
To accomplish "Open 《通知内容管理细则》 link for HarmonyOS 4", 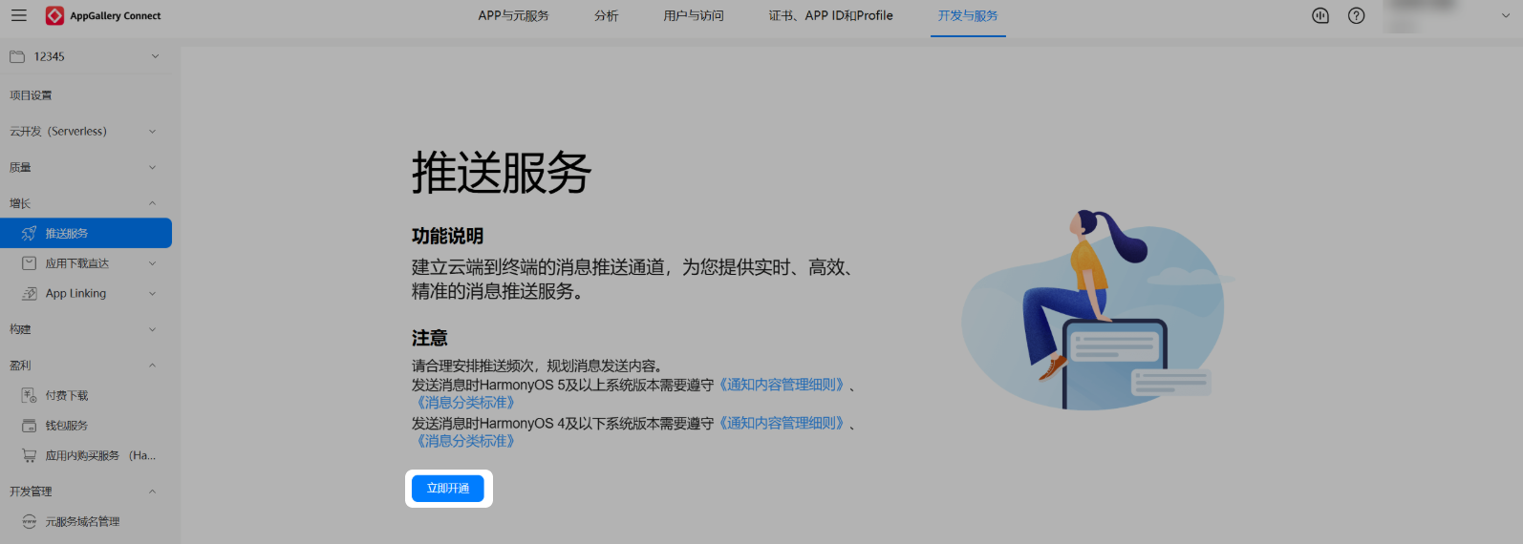I will pos(783,423).
